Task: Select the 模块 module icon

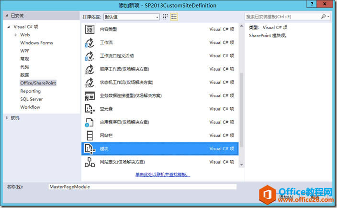Action: tap(90, 149)
